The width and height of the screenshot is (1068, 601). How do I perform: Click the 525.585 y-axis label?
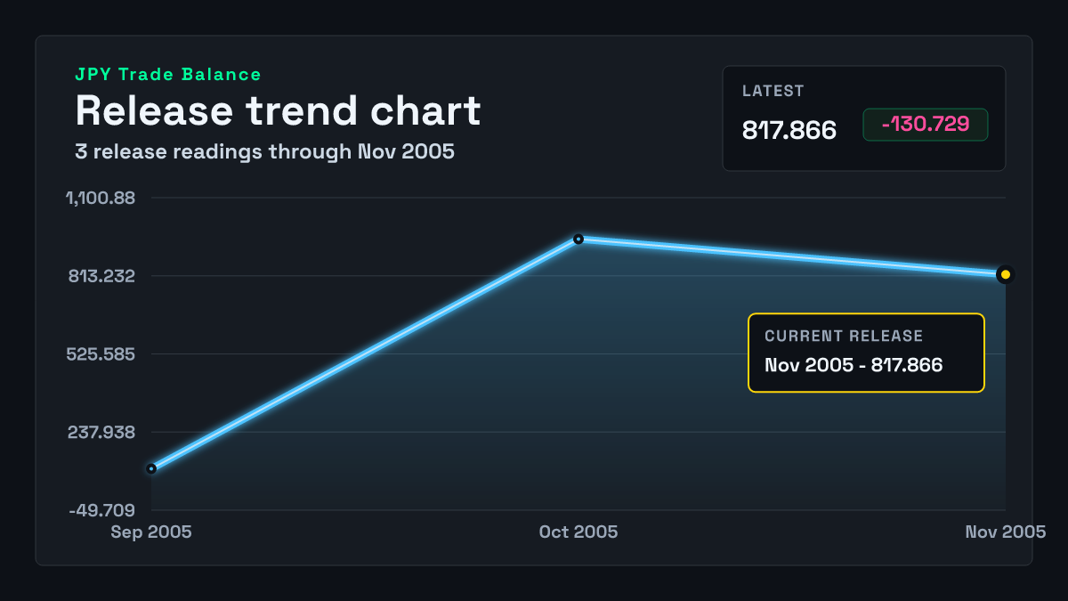pyautogui.click(x=101, y=354)
